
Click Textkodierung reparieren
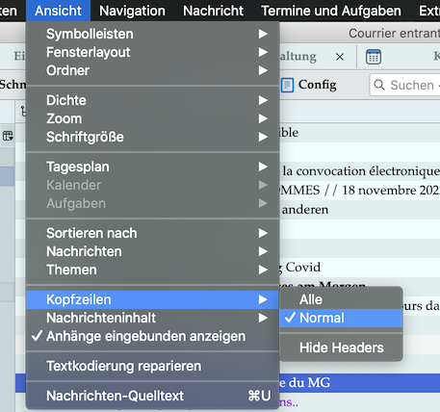(x=152, y=366)
